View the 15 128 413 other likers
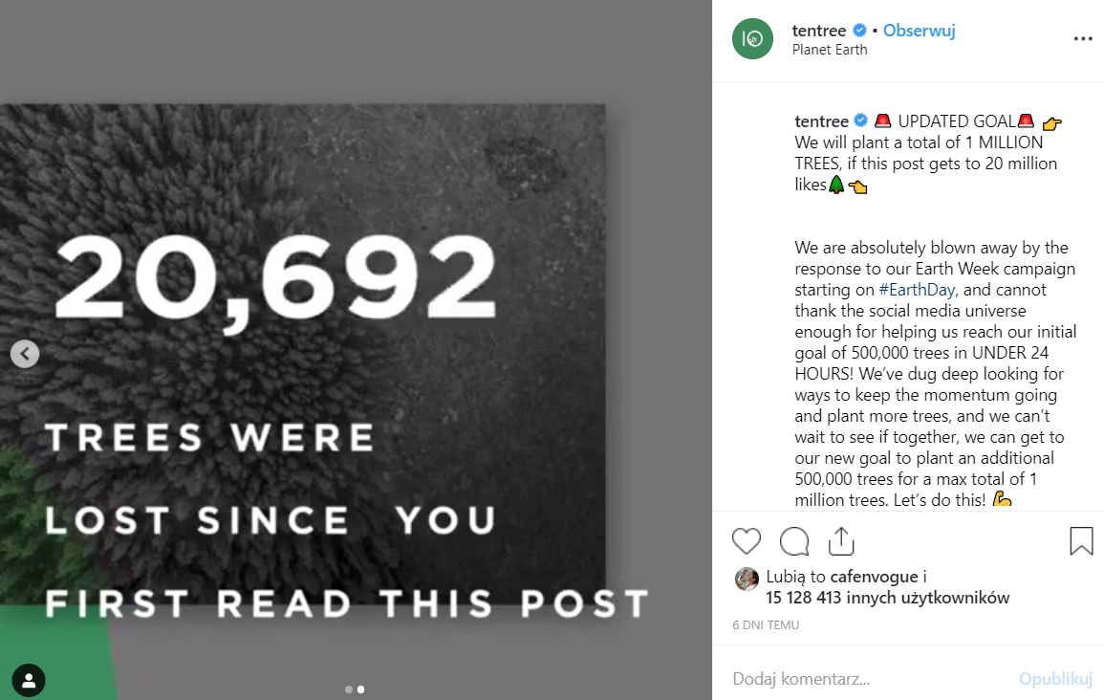This screenshot has width=1104, height=700. [887, 598]
